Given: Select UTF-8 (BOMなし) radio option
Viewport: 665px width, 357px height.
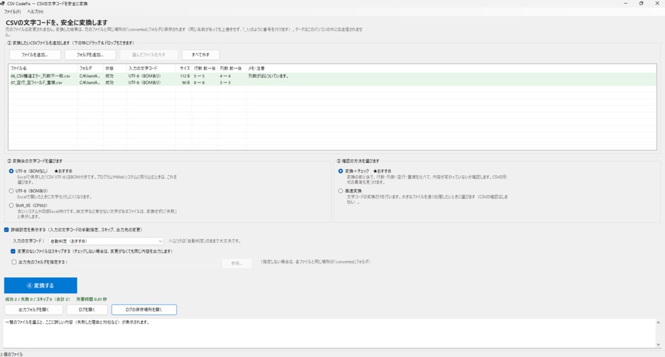Looking at the screenshot, I should click(x=12, y=171).
